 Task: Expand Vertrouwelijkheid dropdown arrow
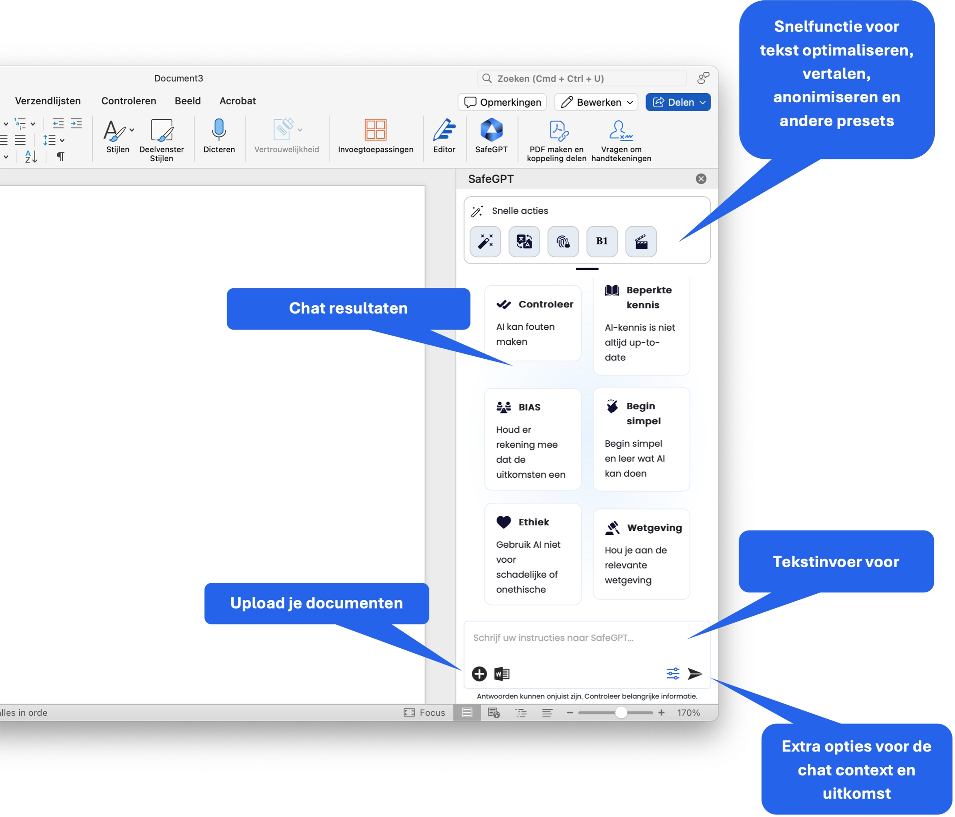[x=300, y=130]
